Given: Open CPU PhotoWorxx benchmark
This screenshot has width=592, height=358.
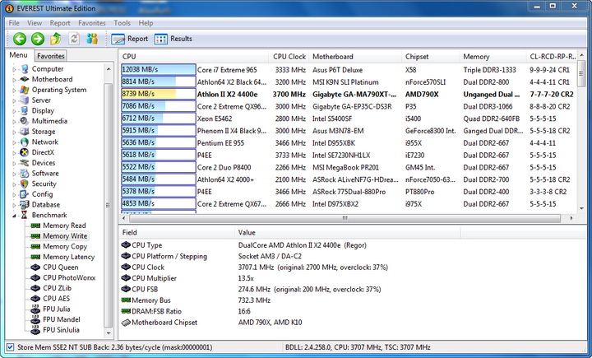Looking at the screenshot, I should pyautogui.click(x=69, y=278).
